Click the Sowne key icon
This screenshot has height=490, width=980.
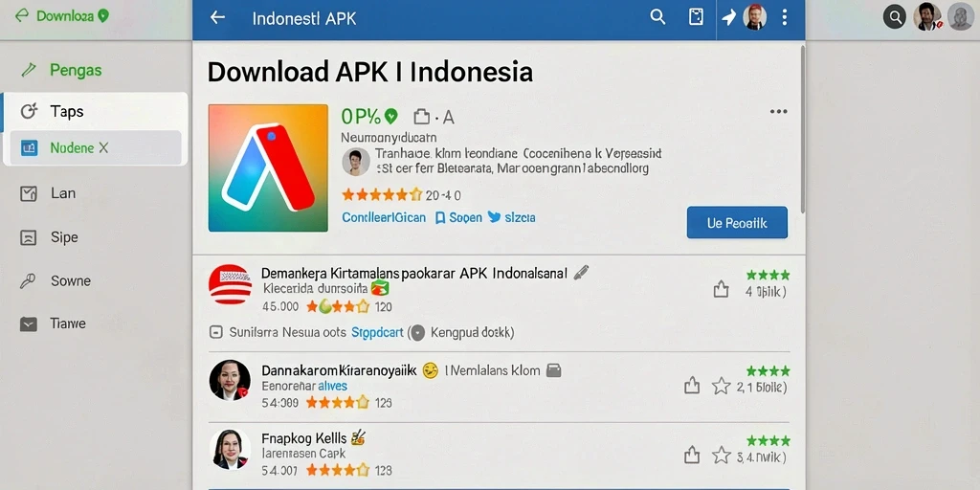click(28, 280)
